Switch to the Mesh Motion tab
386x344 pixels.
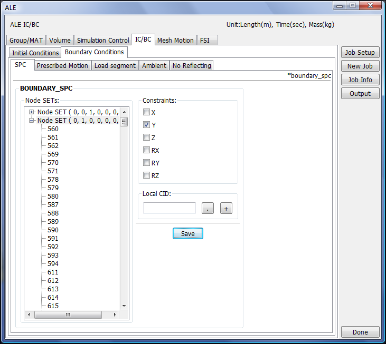tap(175, 41)
